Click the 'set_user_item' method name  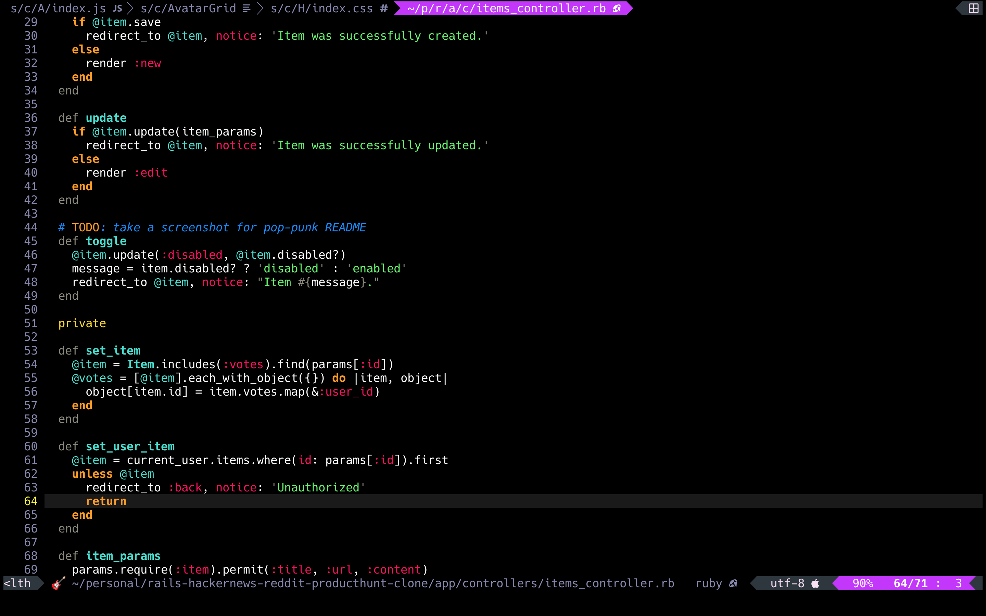pyautogui.click(x=130, y=447)
